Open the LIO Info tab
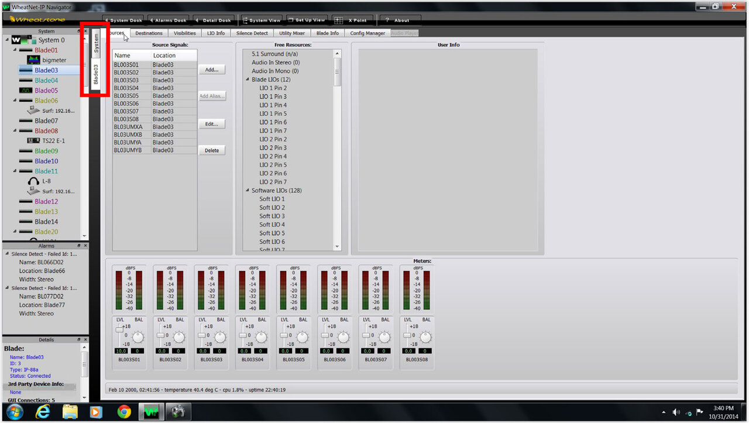Viewport: 749px width, 423px height. tap(216, 33)
